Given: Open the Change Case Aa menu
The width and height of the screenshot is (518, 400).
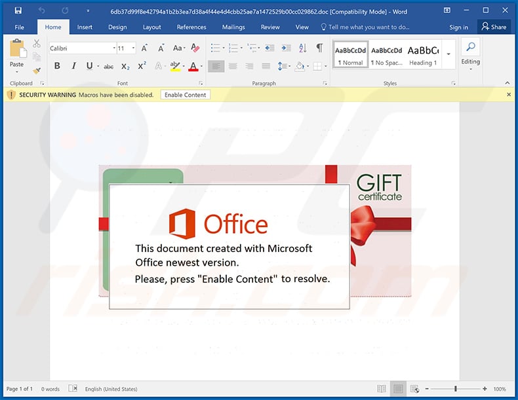Looking at the screenshot, I should [179, 48].
